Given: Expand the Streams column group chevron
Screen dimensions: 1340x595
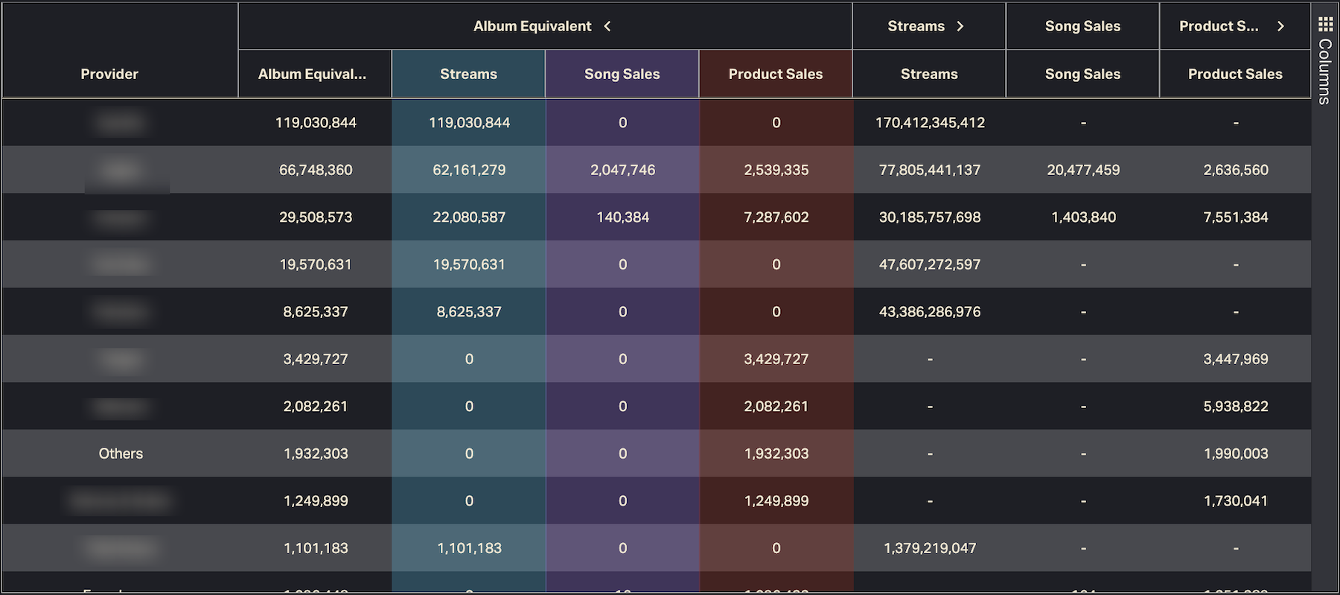Looking at the screenshot, I should tap(960, 26).
